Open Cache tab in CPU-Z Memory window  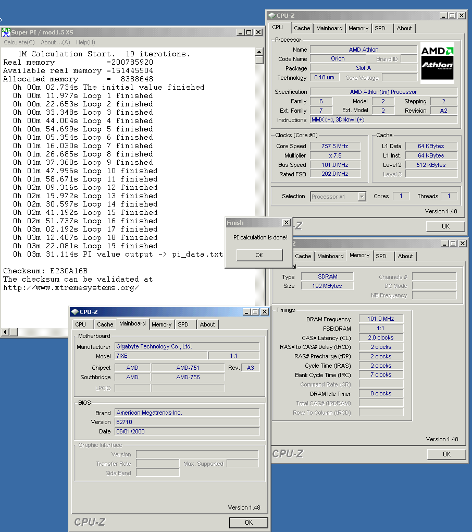(303, 256)
